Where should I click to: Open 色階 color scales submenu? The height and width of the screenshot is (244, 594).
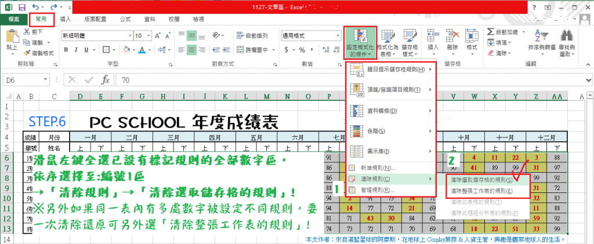click(x=392, y=131)
